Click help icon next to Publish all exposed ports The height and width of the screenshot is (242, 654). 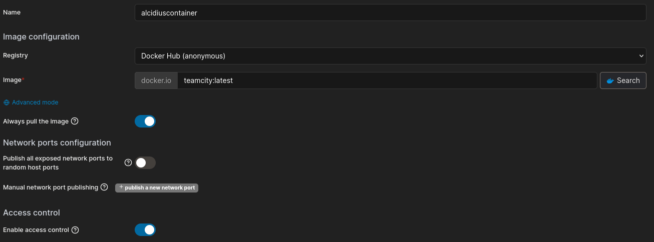click(x=128, y=162)
